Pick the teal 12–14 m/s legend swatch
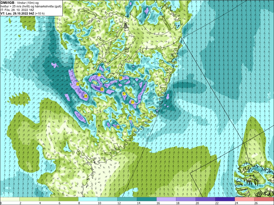274x205 pixels. (127, 199)
